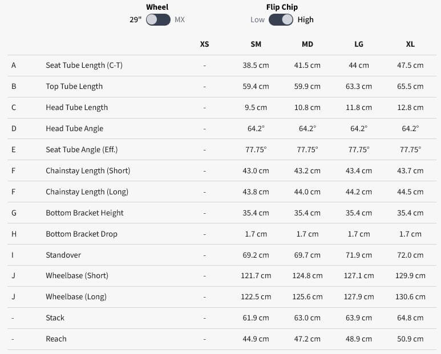
Task: Click the Chainstay Length (Short) row label
Action: pyautogui.click(x=88, y=171)
